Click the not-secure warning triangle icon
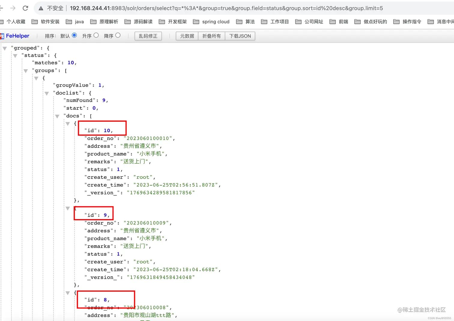Image resolution: width=454 pixels, height=321 pixels. pos(41,8)
